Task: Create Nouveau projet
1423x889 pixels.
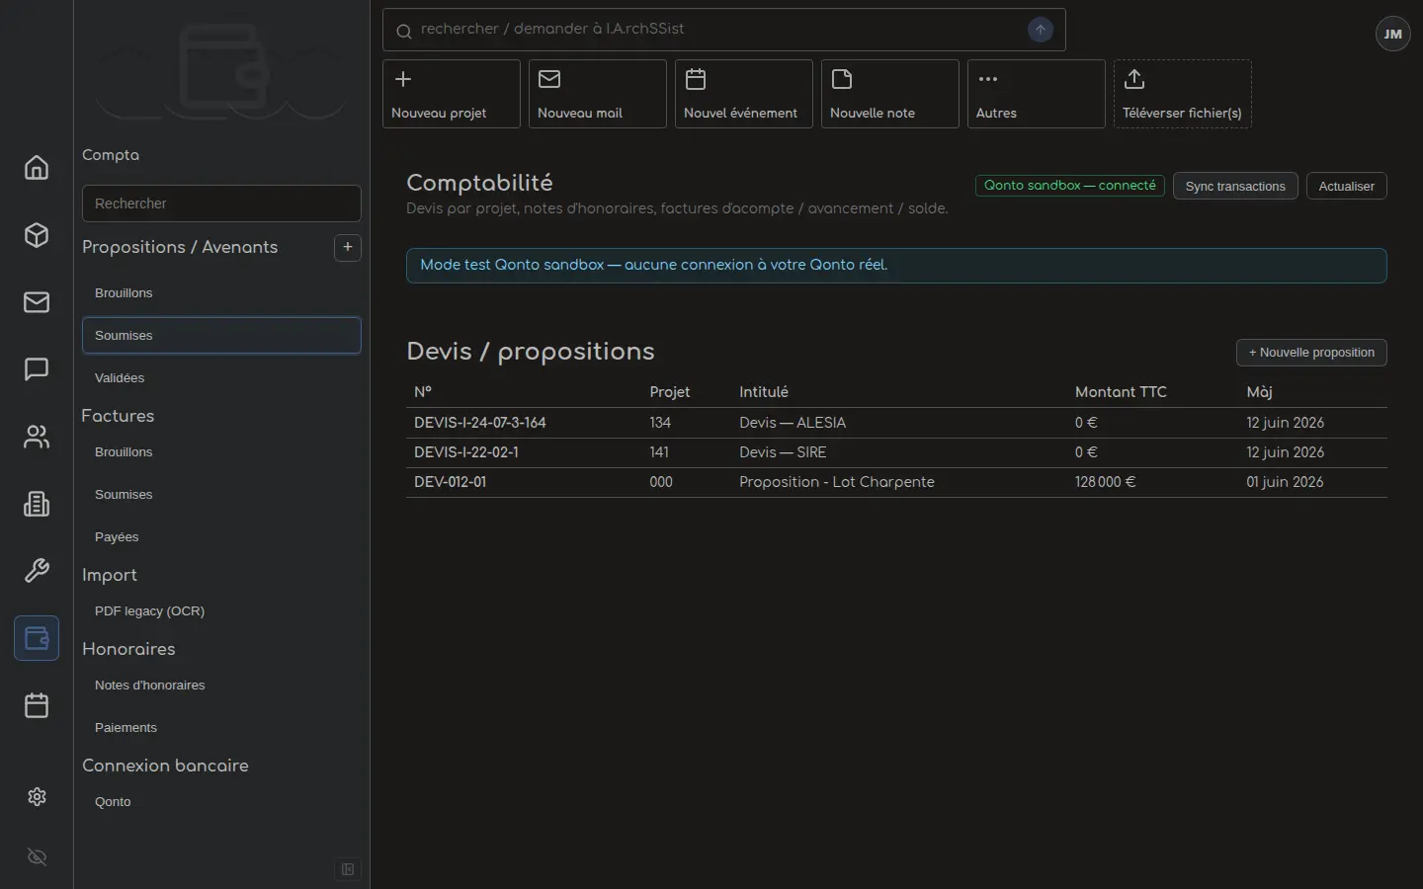Action: 452,94
